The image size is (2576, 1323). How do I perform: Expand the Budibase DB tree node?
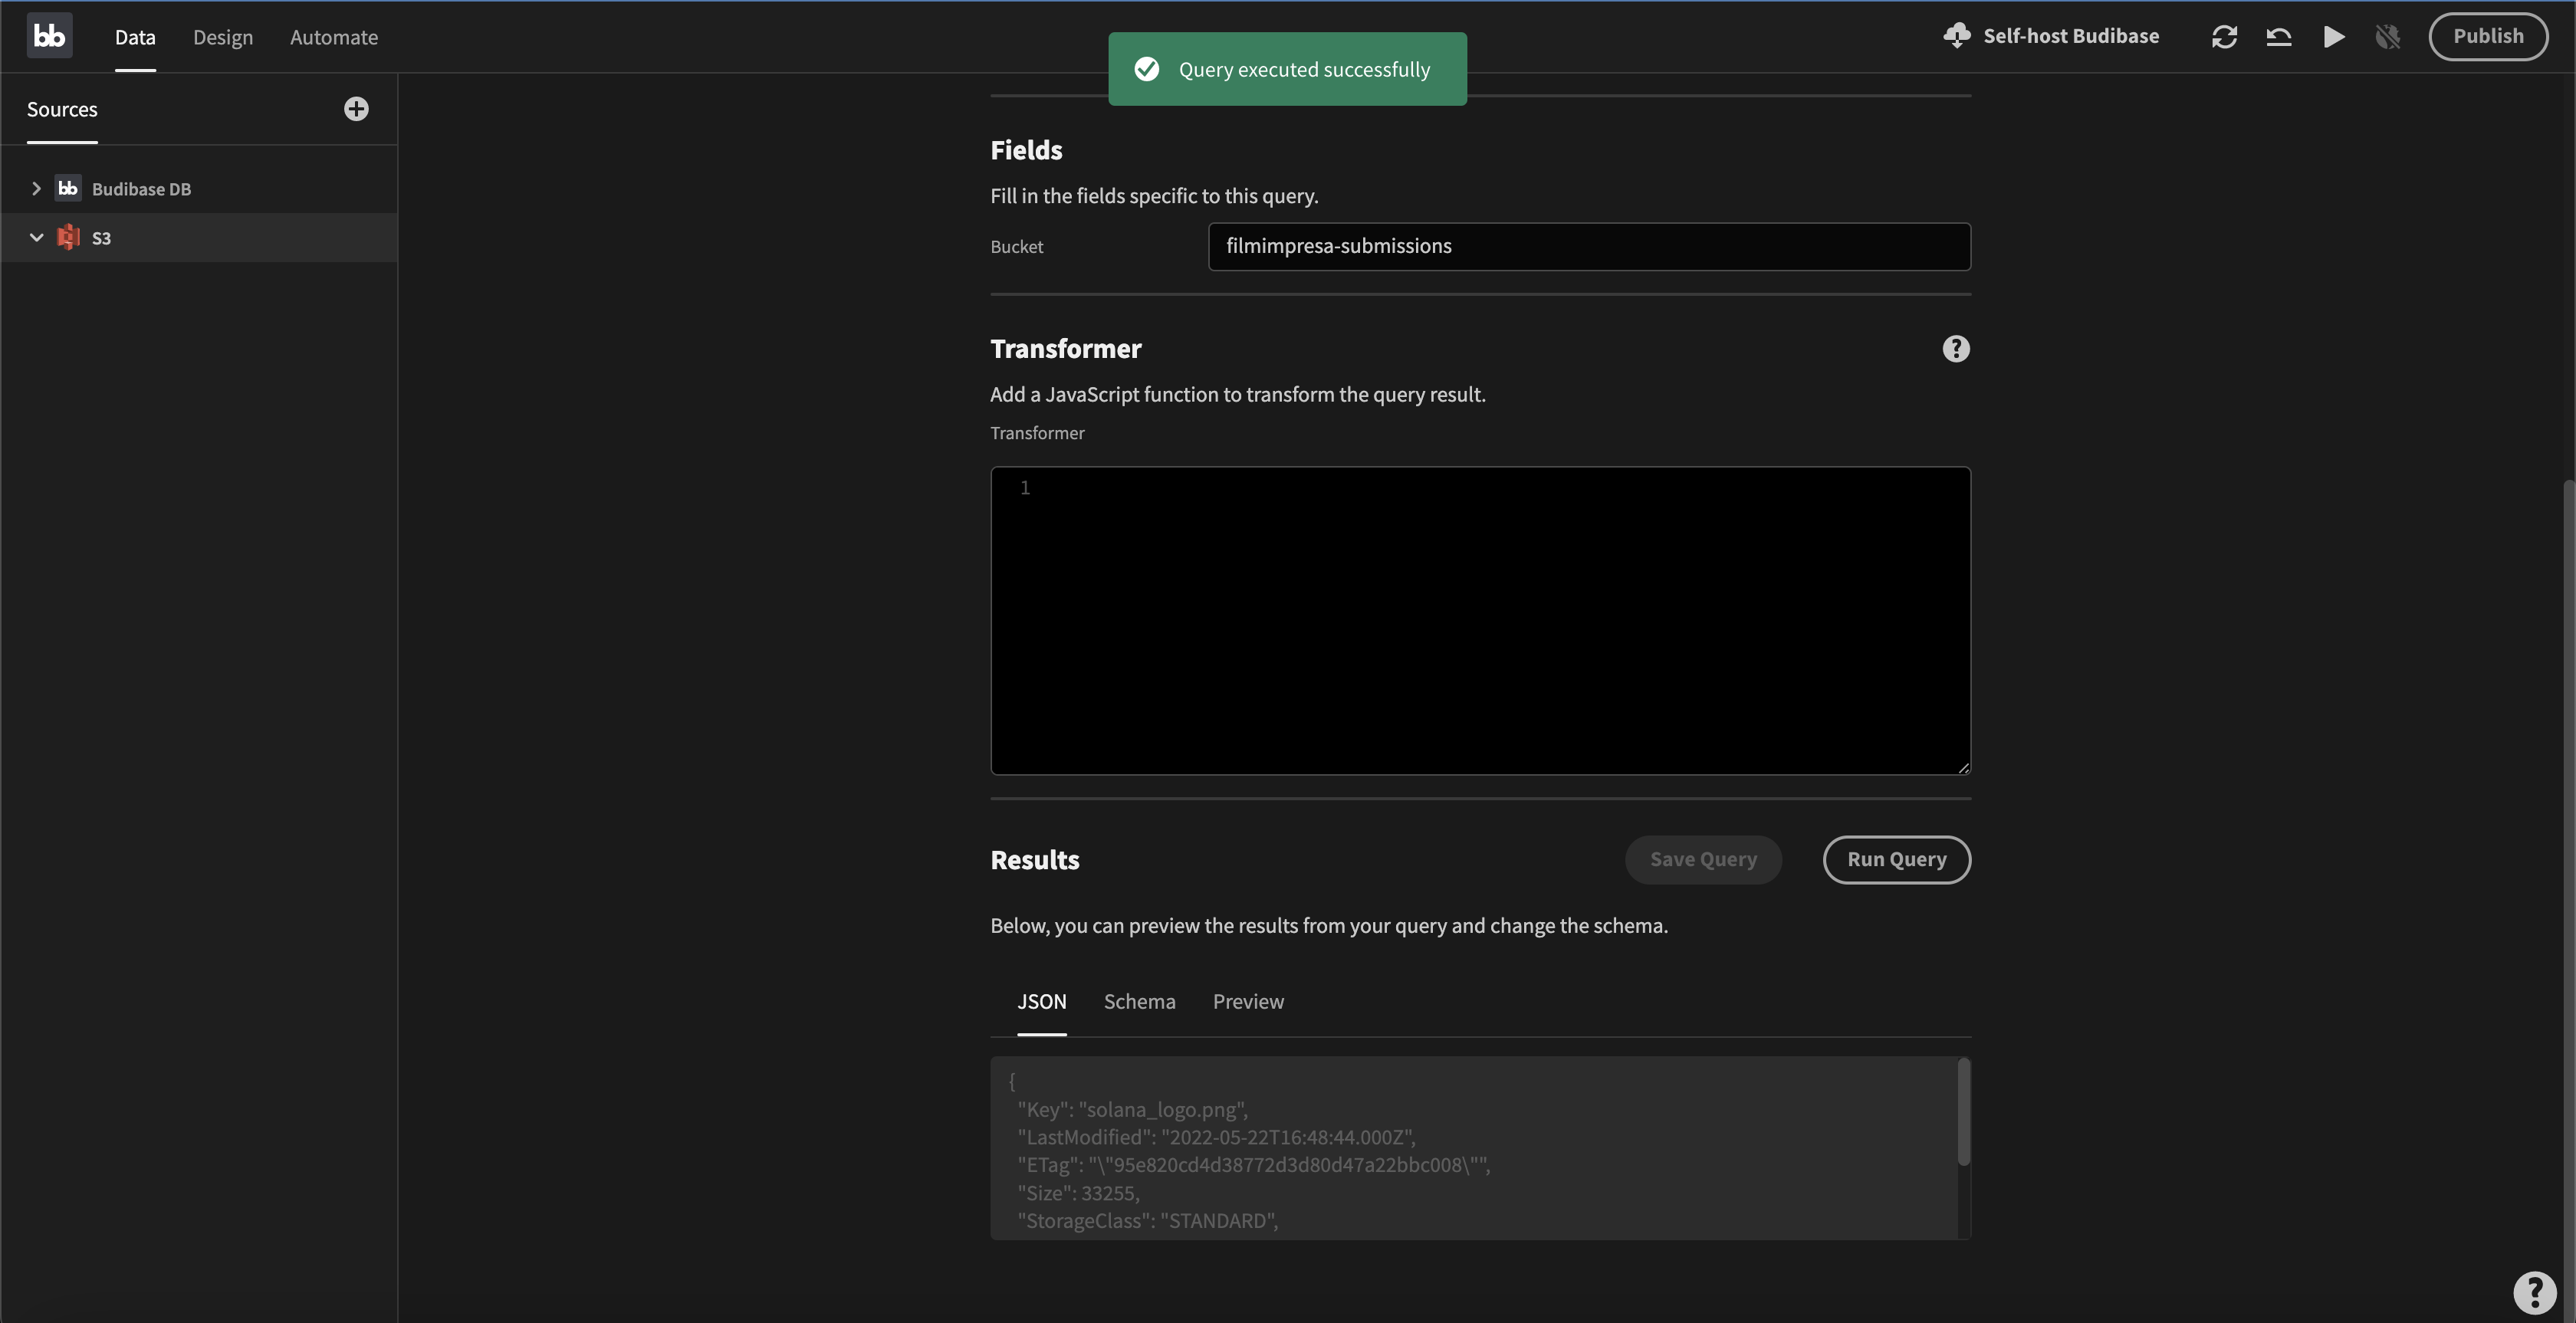click(x=36, y=189)
